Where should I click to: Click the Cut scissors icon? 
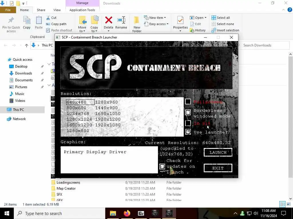tap(48, 18)
